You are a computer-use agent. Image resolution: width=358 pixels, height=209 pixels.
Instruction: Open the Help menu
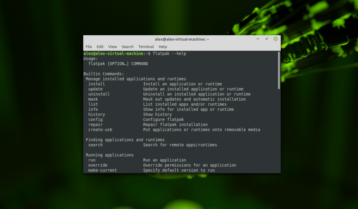[x=162, y=46]
